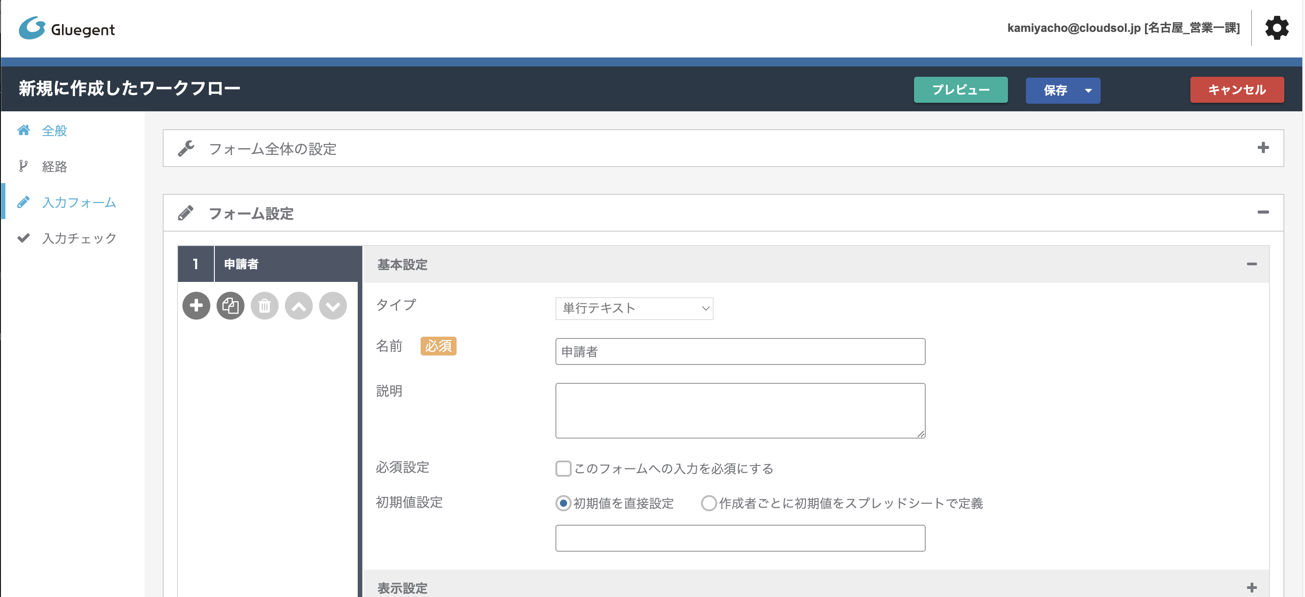Click the orange 必須 badge
The height and width of the screenshot is (597, 1305).
[438, 346]
